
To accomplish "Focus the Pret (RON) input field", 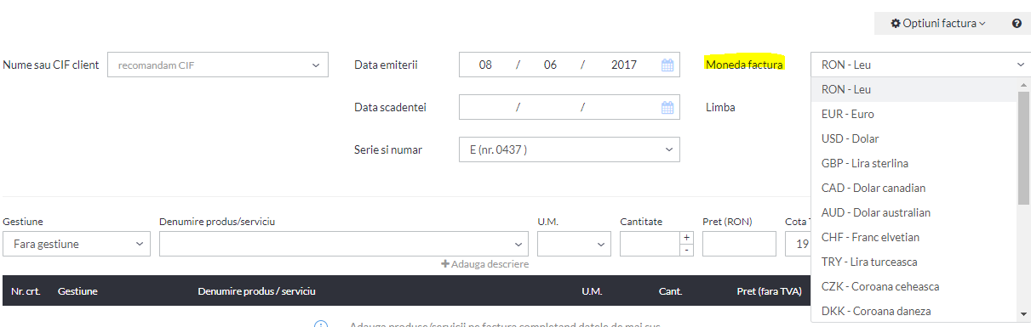I will (739, 244).
